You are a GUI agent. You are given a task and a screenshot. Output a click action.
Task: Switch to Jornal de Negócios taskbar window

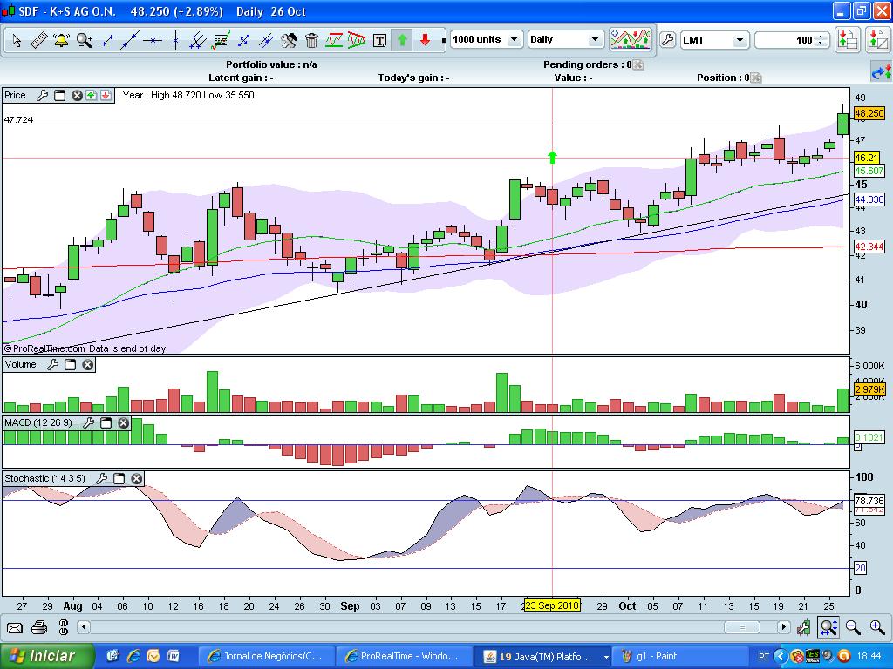(x=265, y=657)
